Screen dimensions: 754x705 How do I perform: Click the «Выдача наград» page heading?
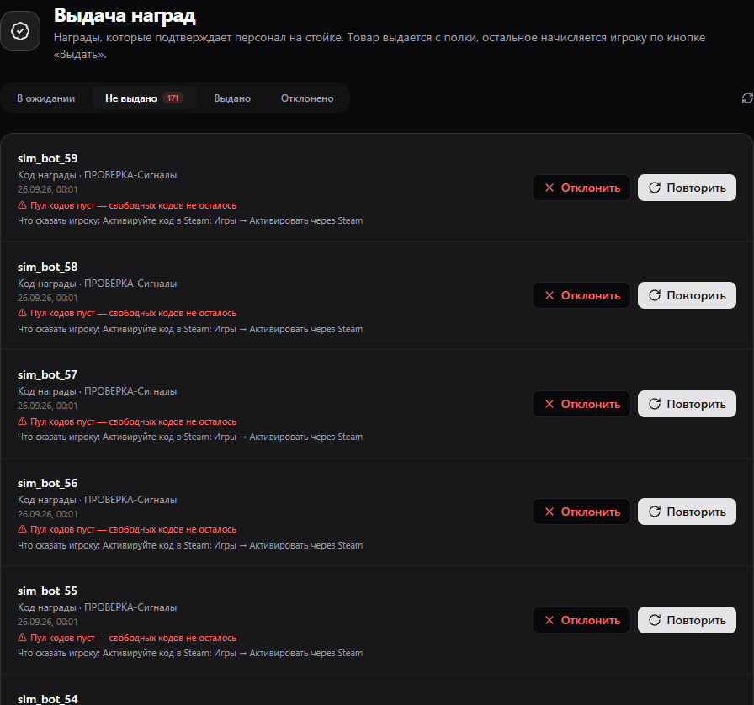pyautogui.click(x=125, y=15)
